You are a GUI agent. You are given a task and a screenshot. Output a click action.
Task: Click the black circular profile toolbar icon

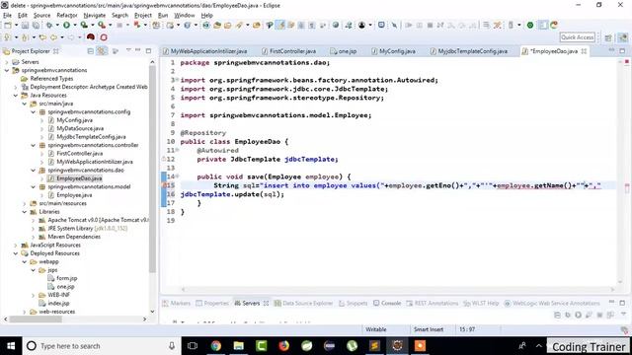(x=361, y=26)
